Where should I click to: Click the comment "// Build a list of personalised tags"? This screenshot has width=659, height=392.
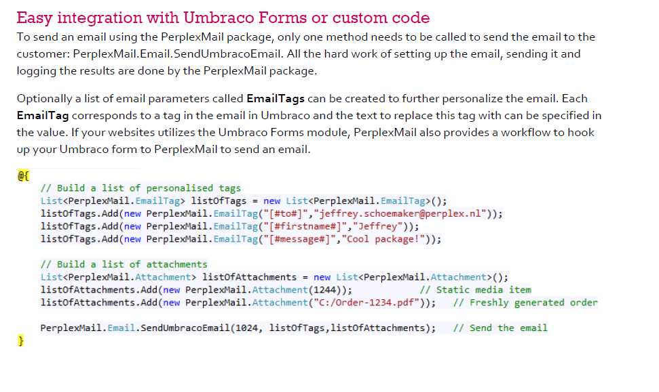click(x=140, y=188)
